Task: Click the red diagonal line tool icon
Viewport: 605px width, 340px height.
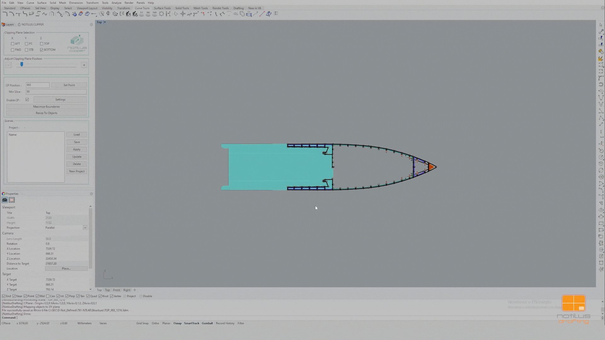Action: (x=262, y=14)
